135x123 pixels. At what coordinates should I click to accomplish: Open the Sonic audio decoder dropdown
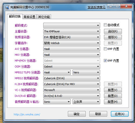click(57, 102)
